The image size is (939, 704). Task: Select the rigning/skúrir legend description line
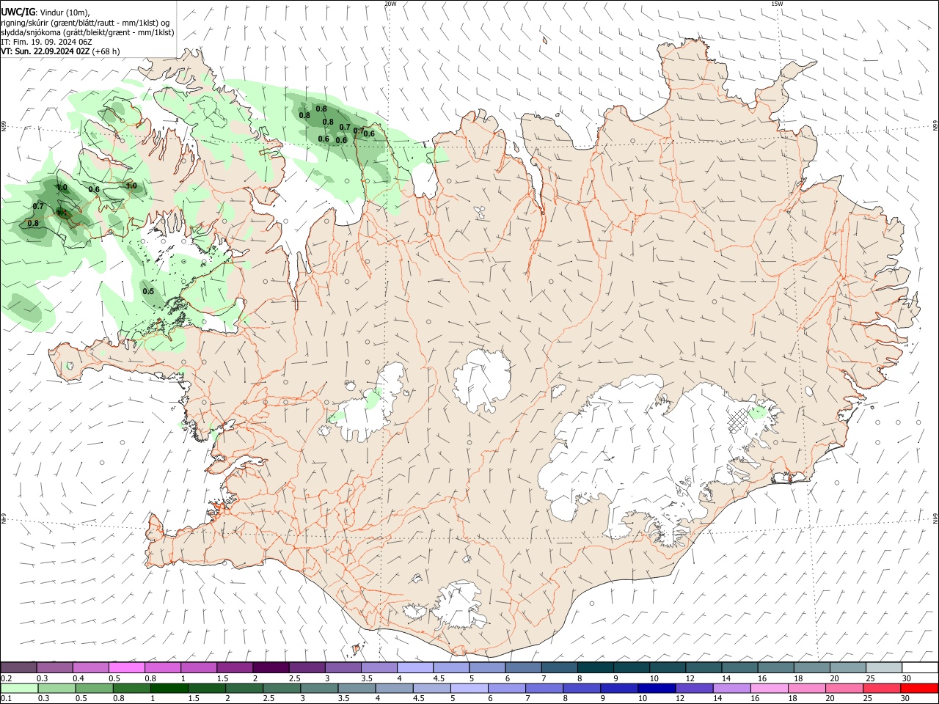[85, 22]
